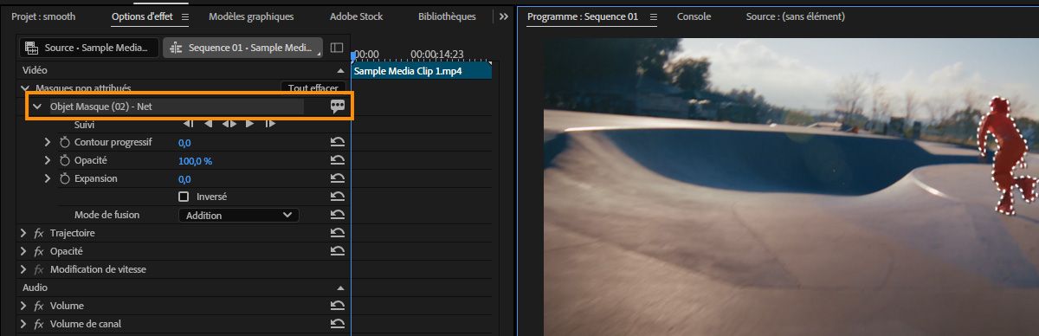Screen dimensions: 1039x336
Task: Enable the Inversé checkbox
Action: coord(183,197)
